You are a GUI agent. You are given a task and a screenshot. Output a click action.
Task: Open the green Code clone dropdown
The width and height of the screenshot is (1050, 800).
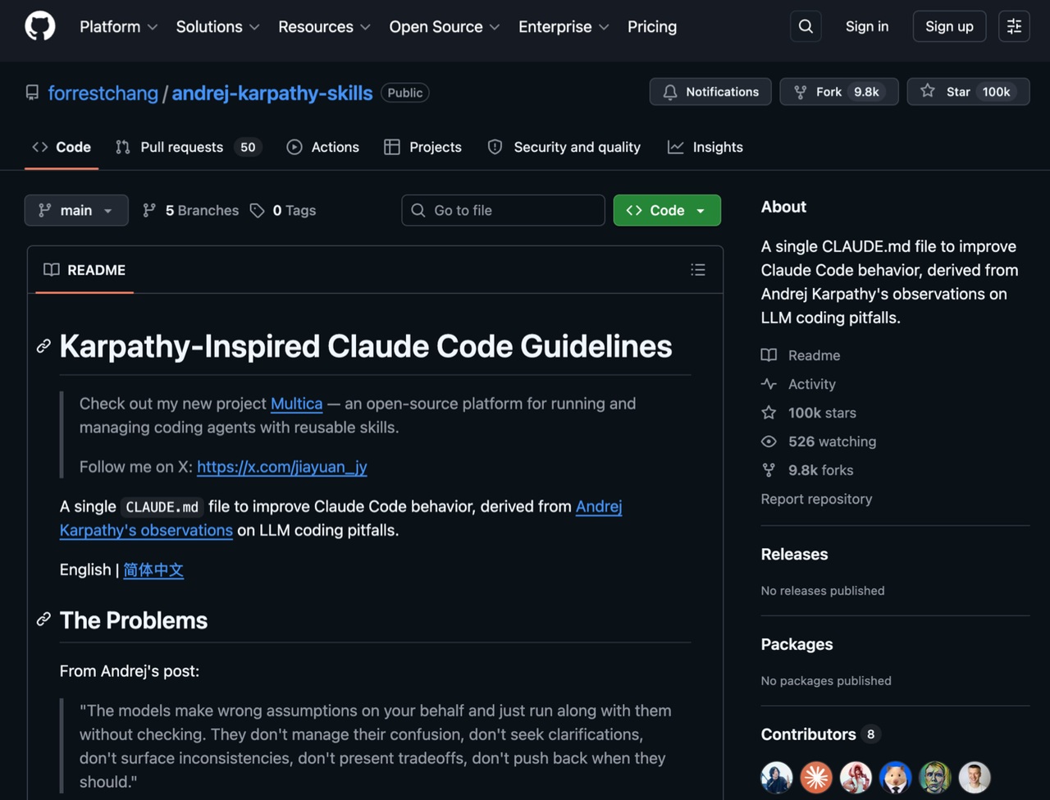tap(667, 210)
